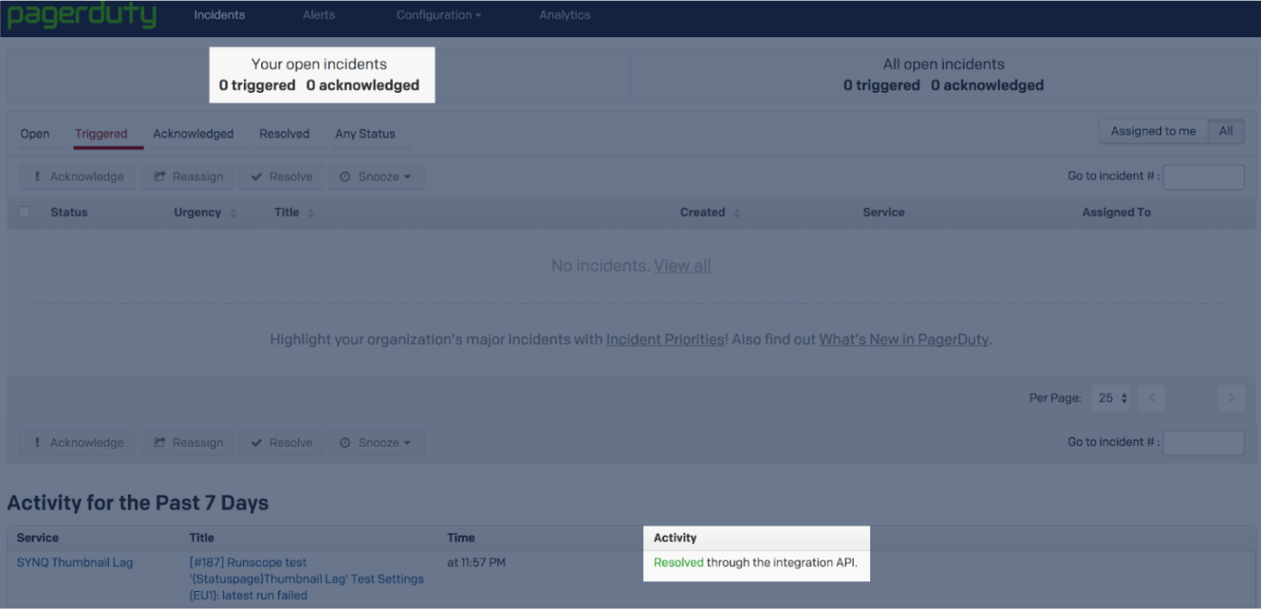
Task: Click the PagerDuty logo
Action: 81,14
